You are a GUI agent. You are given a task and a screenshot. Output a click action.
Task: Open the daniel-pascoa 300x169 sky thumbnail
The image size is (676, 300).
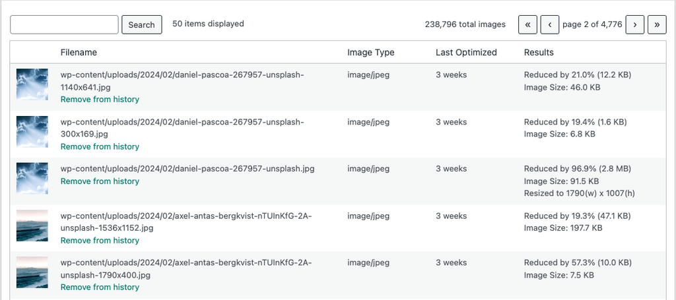[x=32, y=132]
